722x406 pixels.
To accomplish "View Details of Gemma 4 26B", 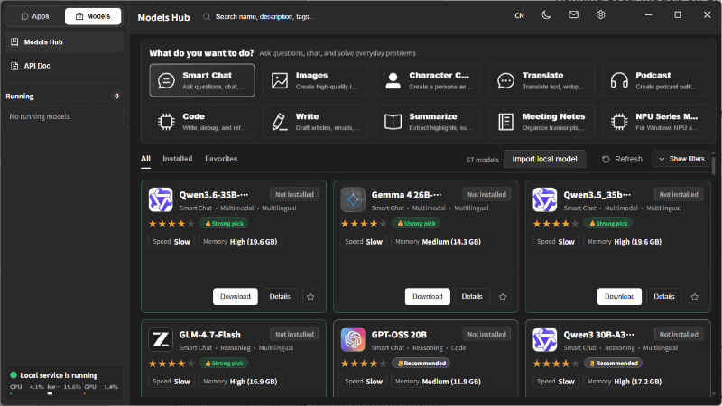I will click(472, 297).
